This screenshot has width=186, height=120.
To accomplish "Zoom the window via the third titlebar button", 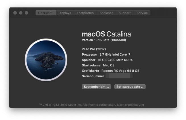I will (x=26, y=13).
